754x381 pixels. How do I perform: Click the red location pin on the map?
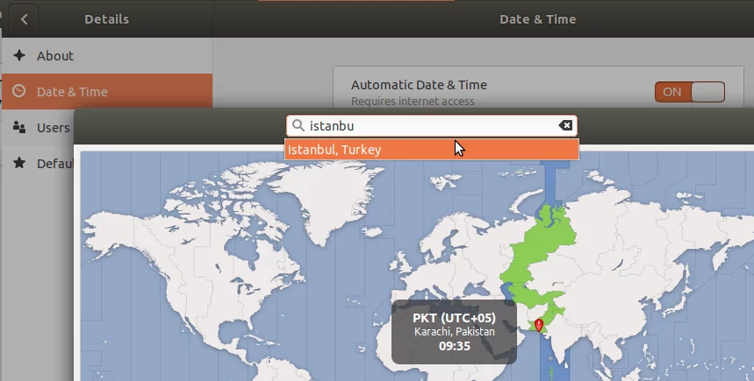tap(539, 326)
